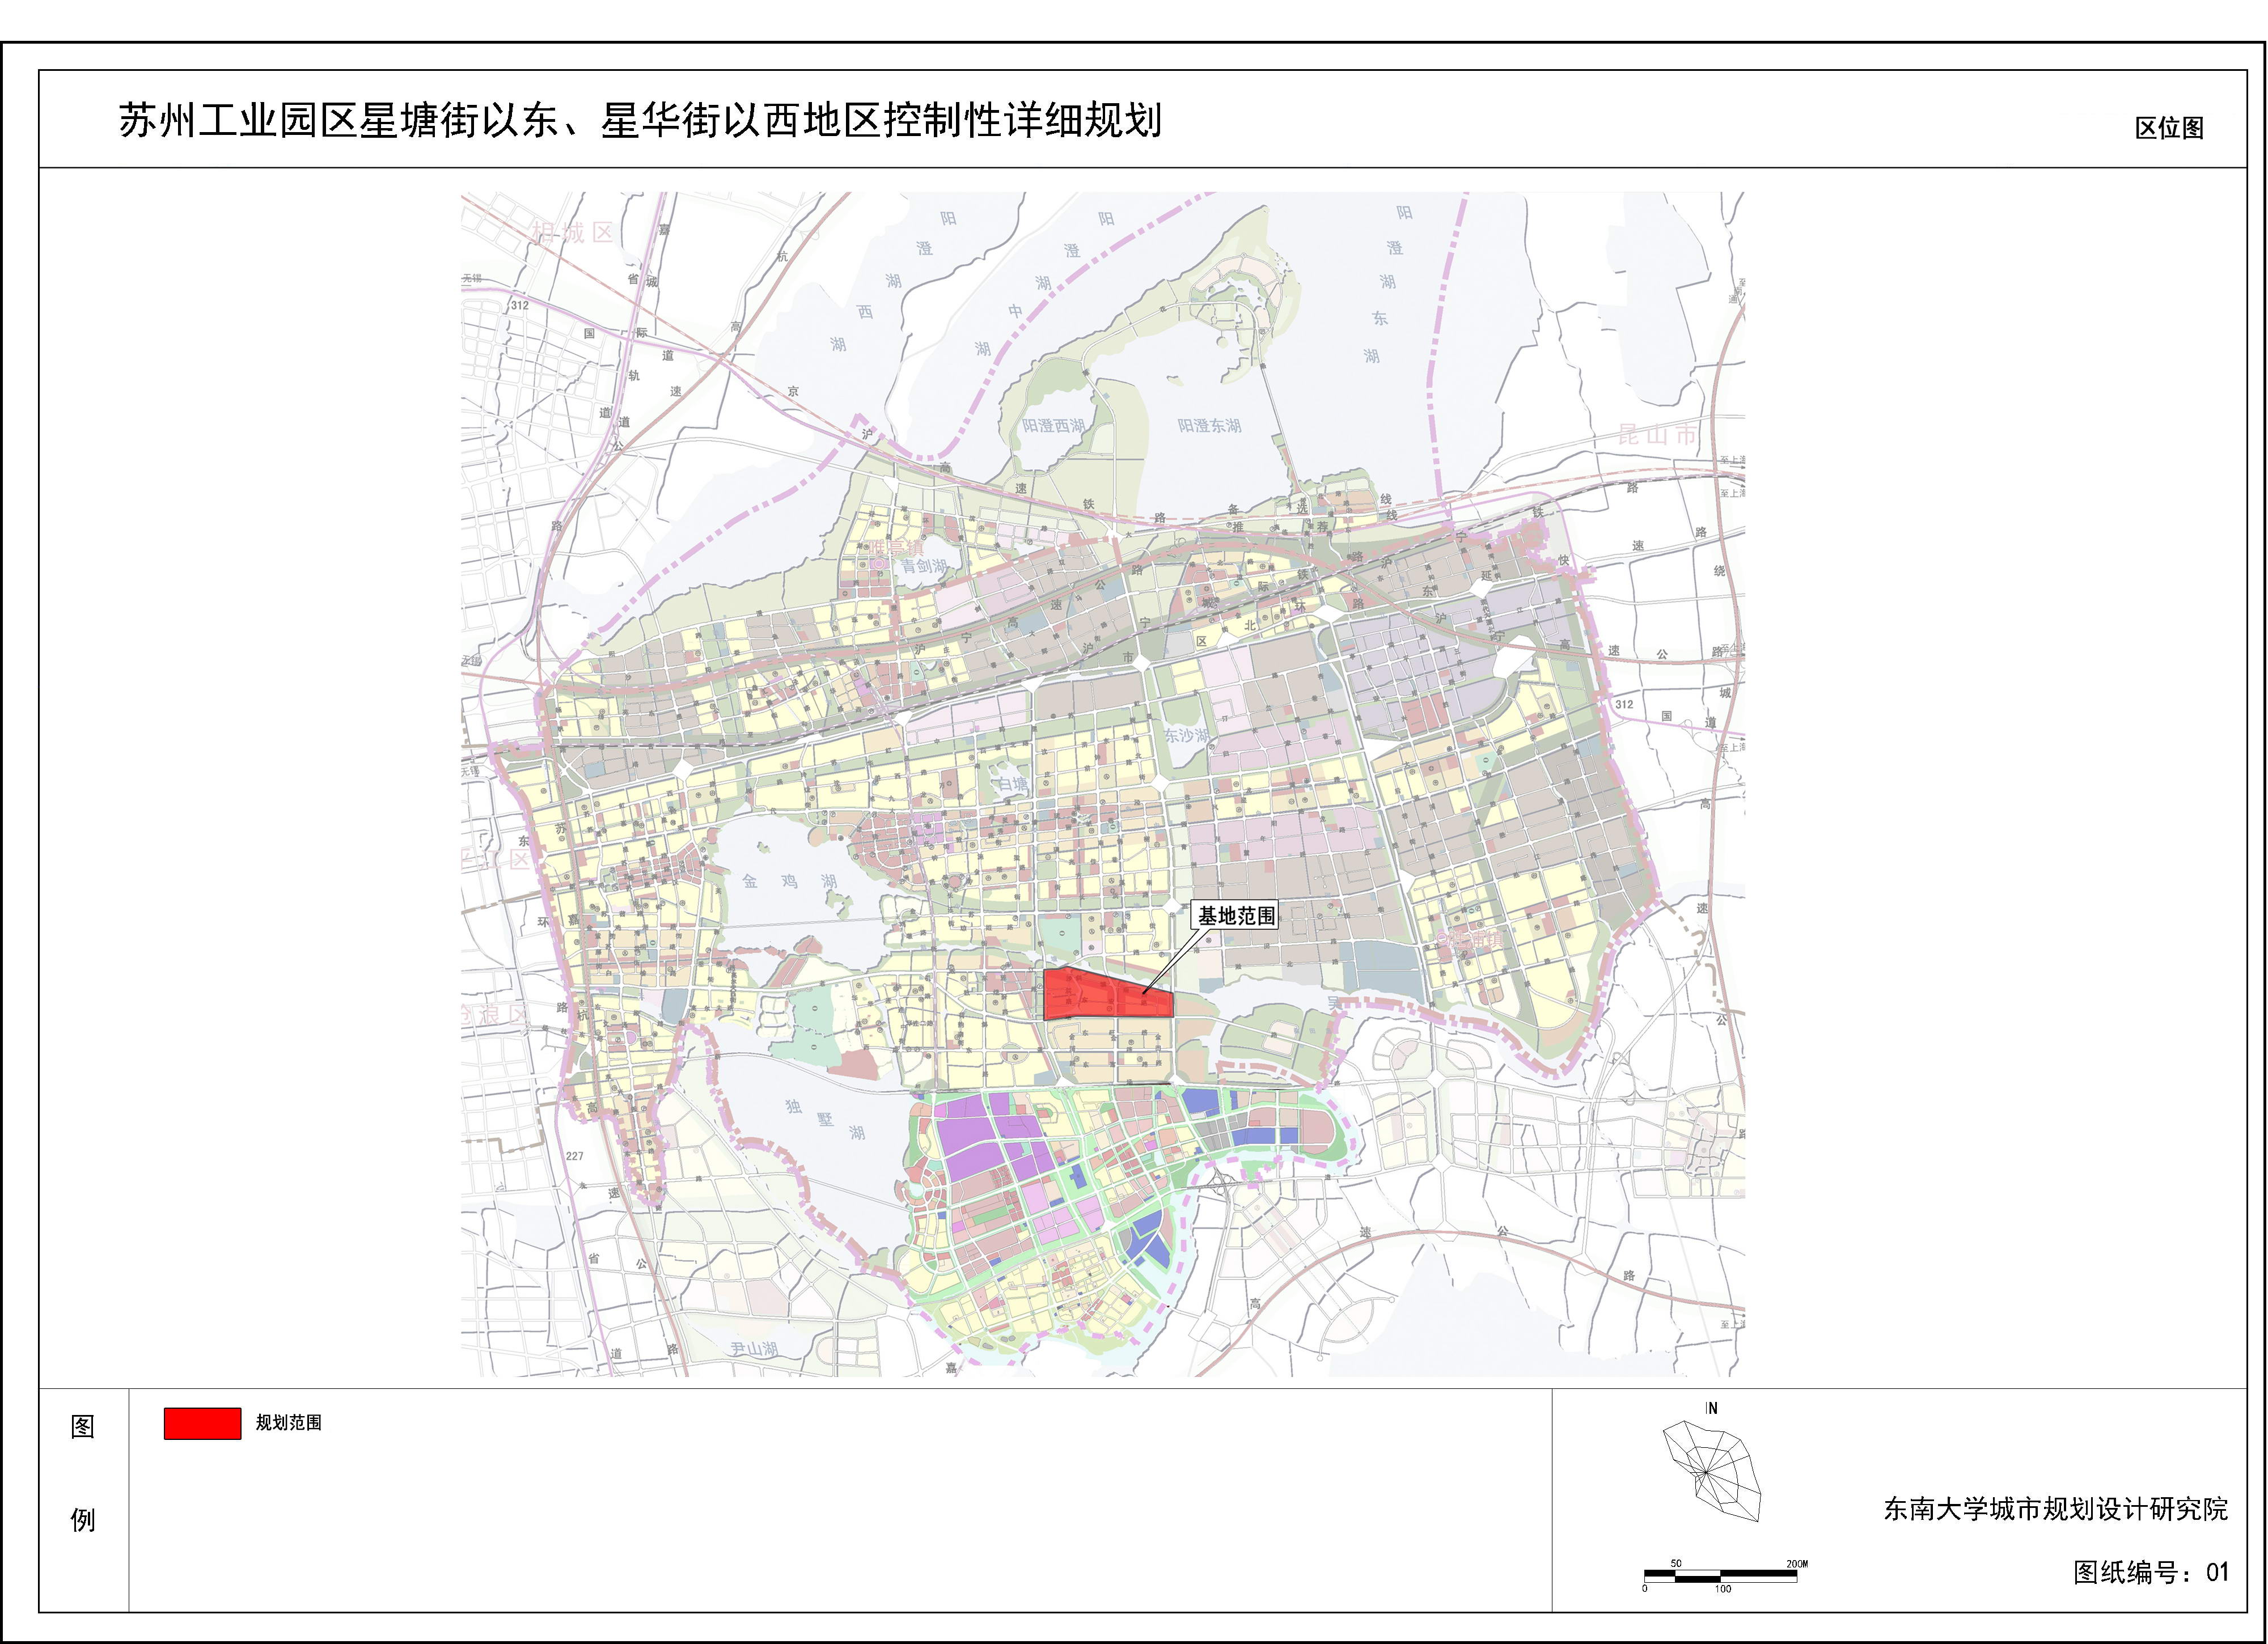Click the 昆山市 city label
This screenshot has width=2268, height=1644.
(x=1657, y=435)
